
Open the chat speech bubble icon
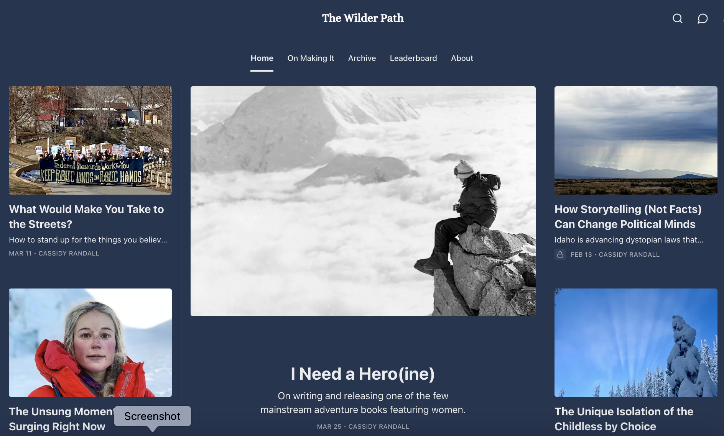coord(702,18)
